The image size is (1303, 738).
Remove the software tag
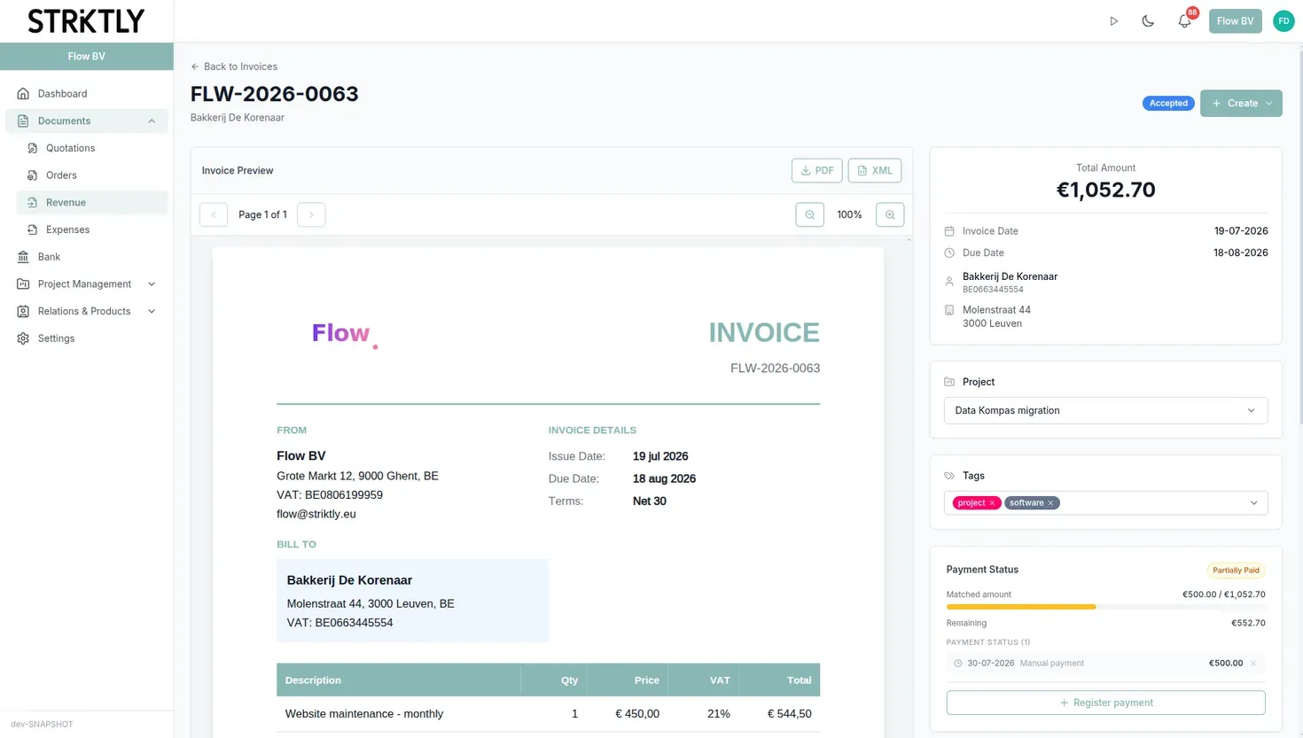click(x=1051, y=503)
